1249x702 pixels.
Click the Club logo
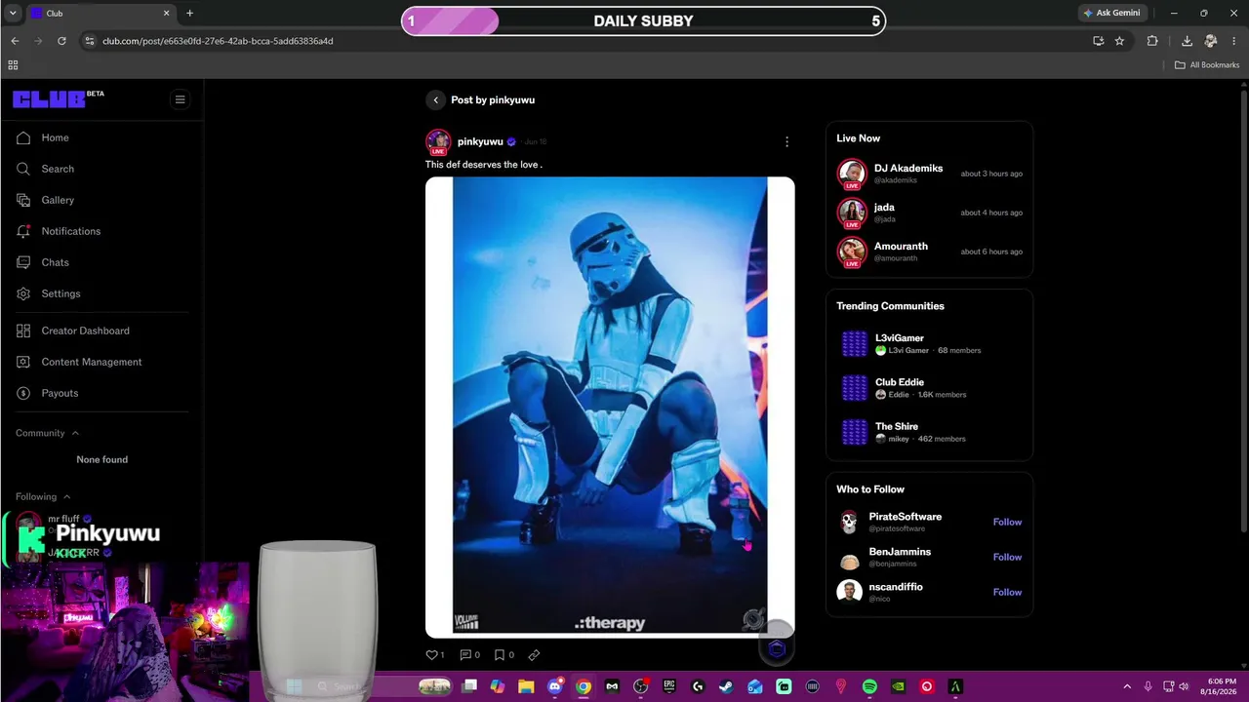tap(50, 99)
